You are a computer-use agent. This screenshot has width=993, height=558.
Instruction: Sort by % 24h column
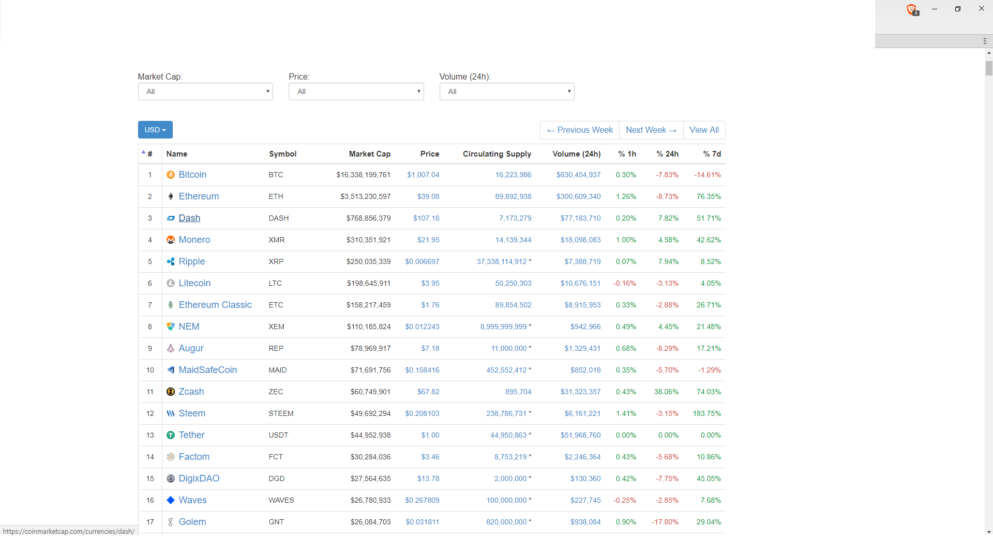pos(668,154)
